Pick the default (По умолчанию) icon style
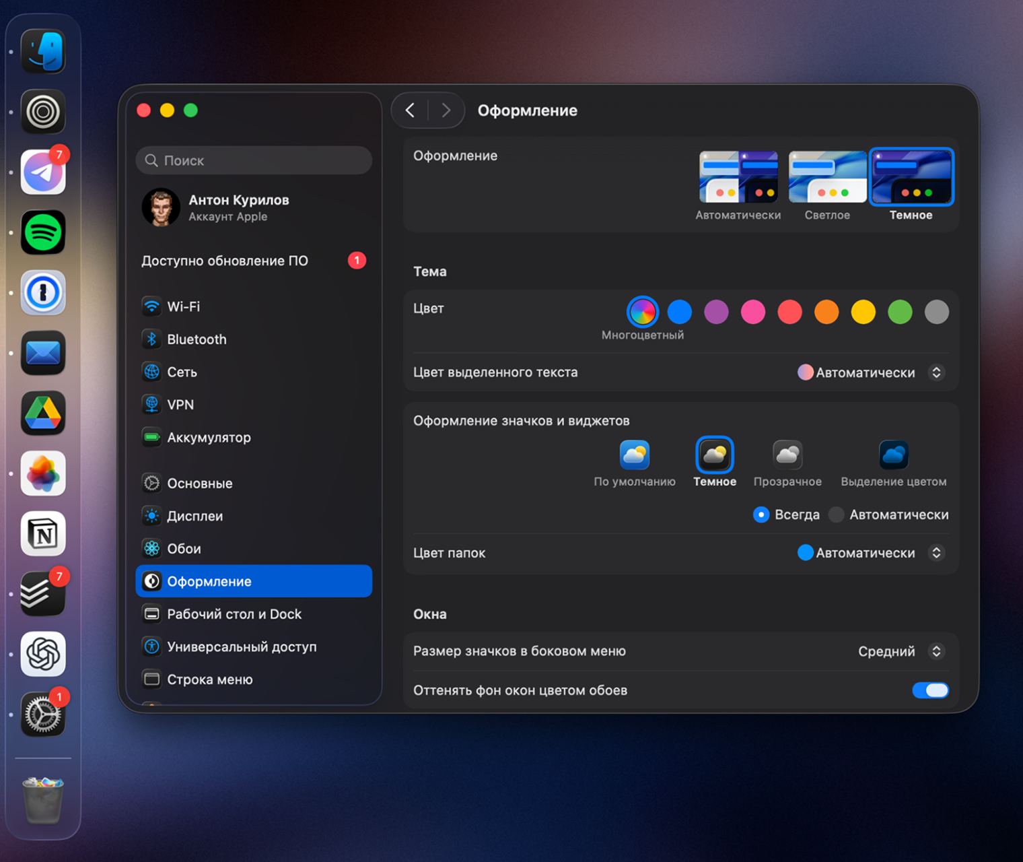The image size is (1023, 862). point(634,455)
